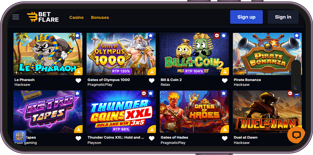Click the RTP 120% label on Gates of Olympus
The image size is (313, 155).
click(121, 71)
